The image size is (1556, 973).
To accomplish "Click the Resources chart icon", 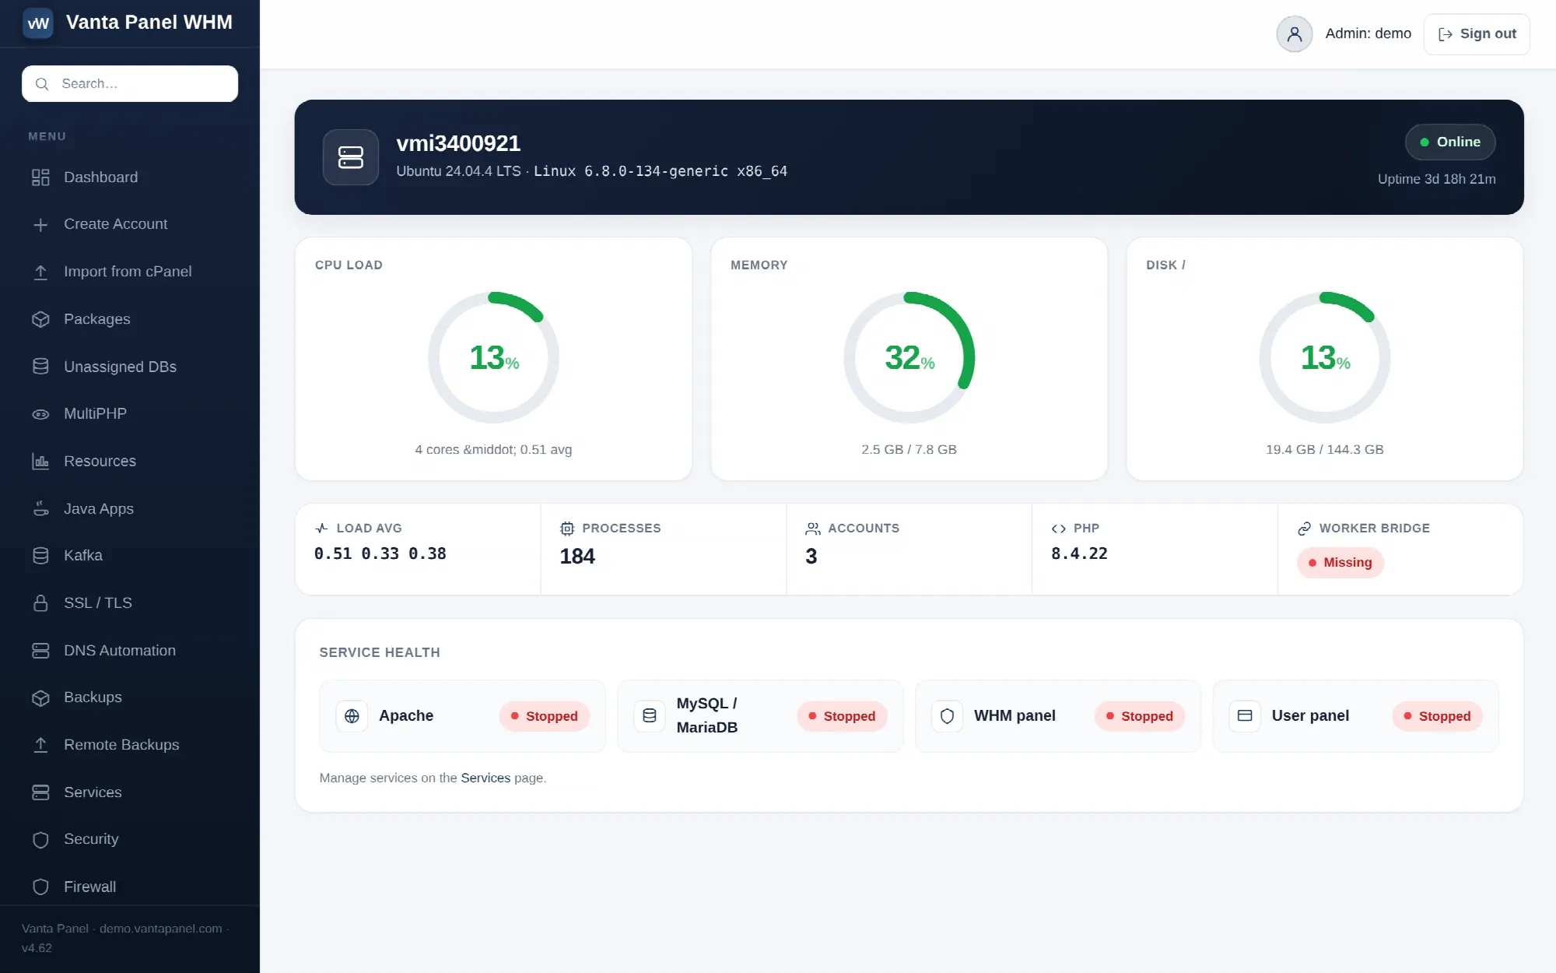I will coord(40,462).
